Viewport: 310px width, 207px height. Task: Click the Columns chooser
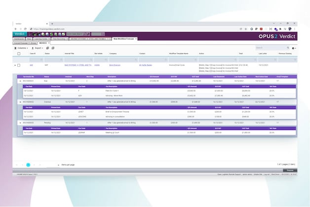pyautogui.click(x=21, y=48)
